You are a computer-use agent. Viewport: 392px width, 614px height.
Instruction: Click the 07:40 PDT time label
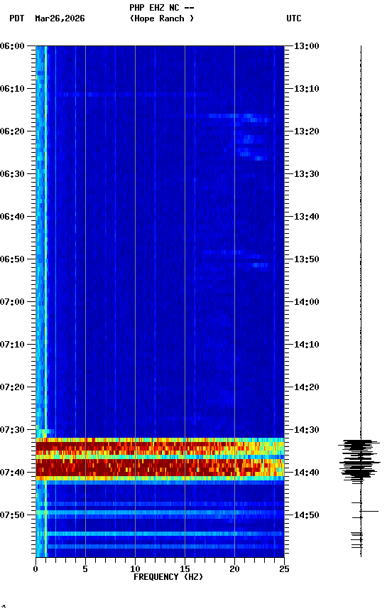coord(12,473)
